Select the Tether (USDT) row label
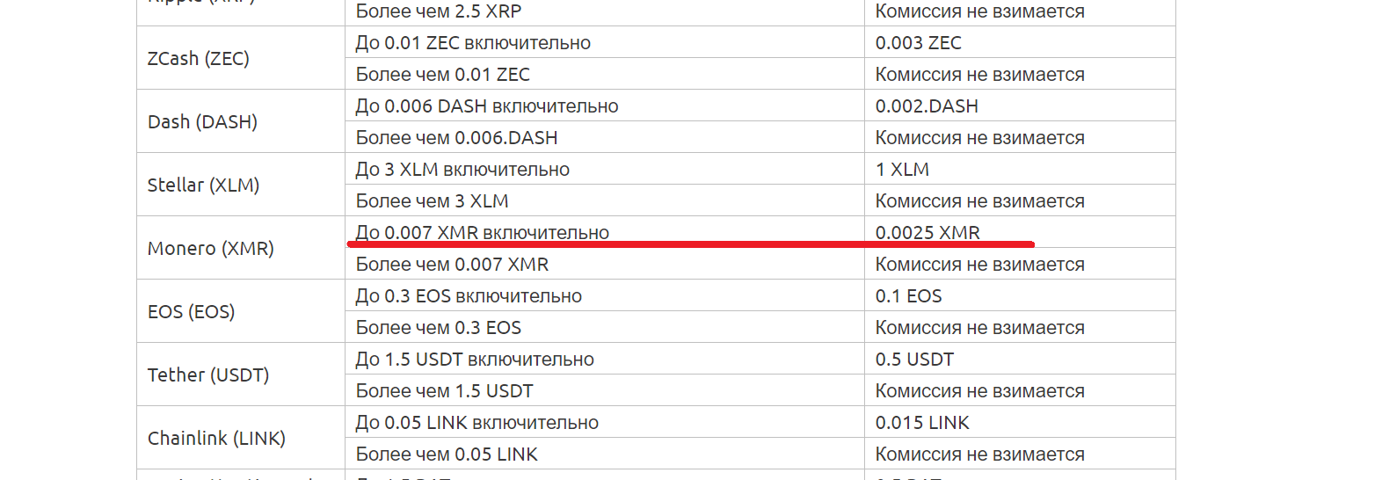Viewport: 1382px width, 480px height. pyautogui.click(x=208, y=375)
